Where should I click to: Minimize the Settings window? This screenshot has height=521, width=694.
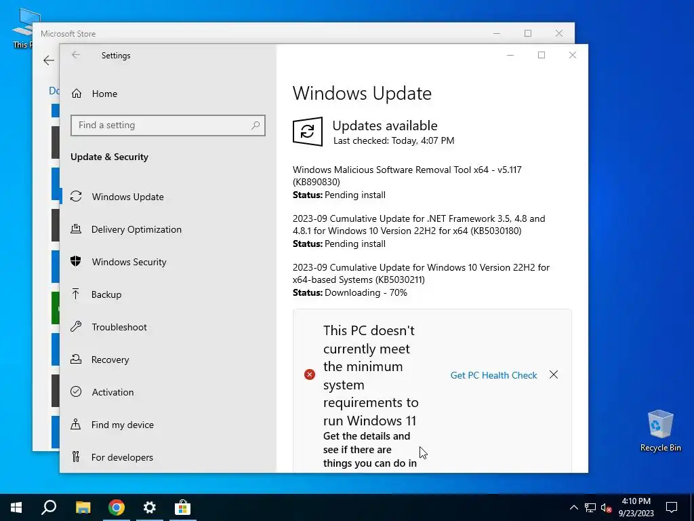[510, 55]
